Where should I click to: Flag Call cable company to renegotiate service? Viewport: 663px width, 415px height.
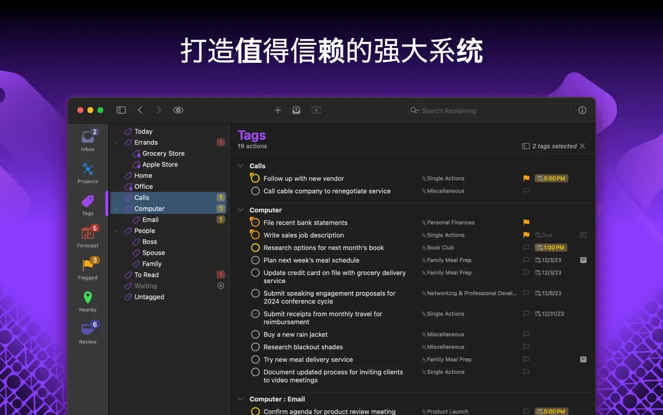[526, 191]
